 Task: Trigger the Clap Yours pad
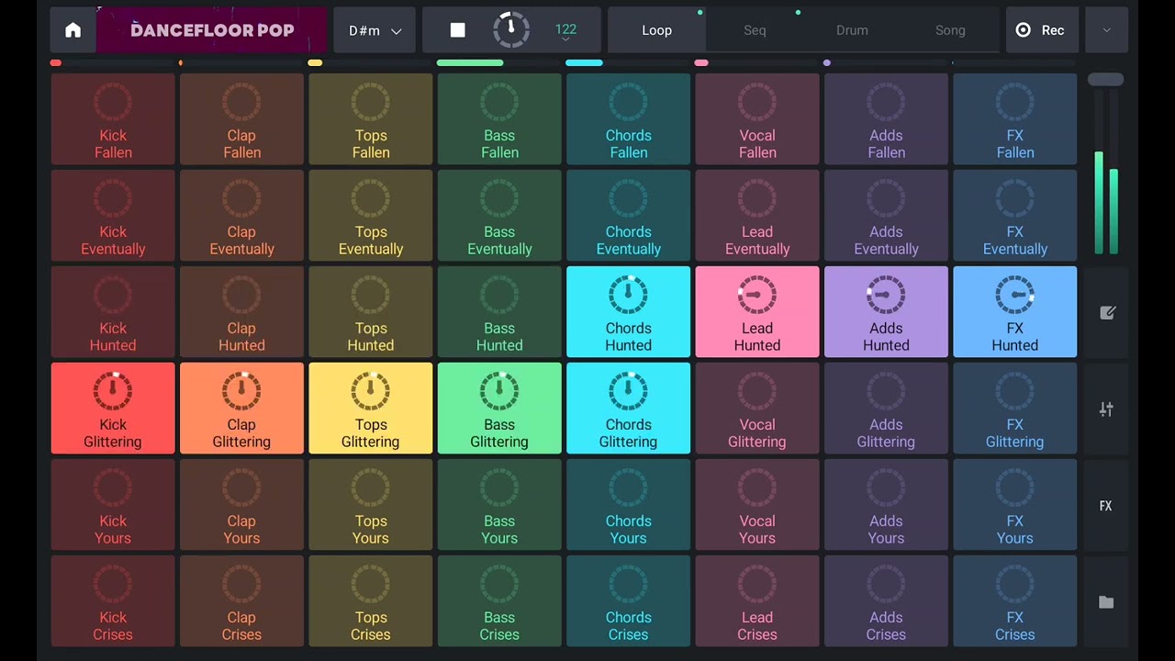241,505
